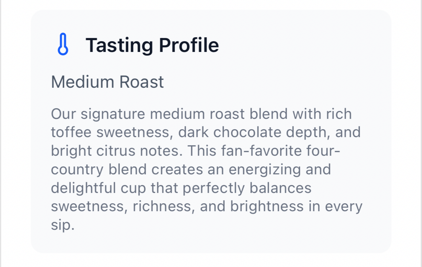The width and height of the screenshot is (422, 267).
Task: Click 'medium roast blend' in description
Action: coord(219,114)
